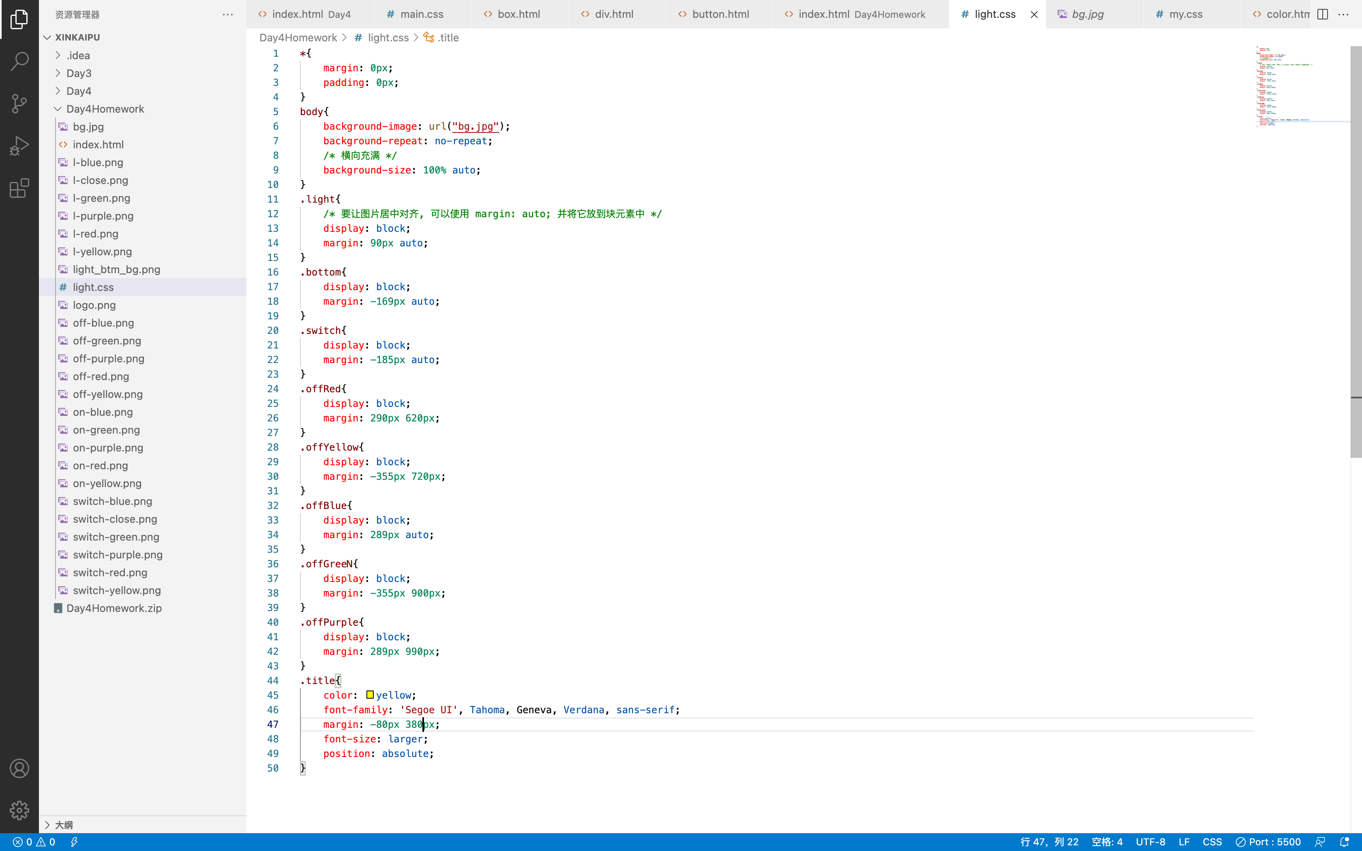
Task: Open Source Control view
Action: click(x=19, y=104)
